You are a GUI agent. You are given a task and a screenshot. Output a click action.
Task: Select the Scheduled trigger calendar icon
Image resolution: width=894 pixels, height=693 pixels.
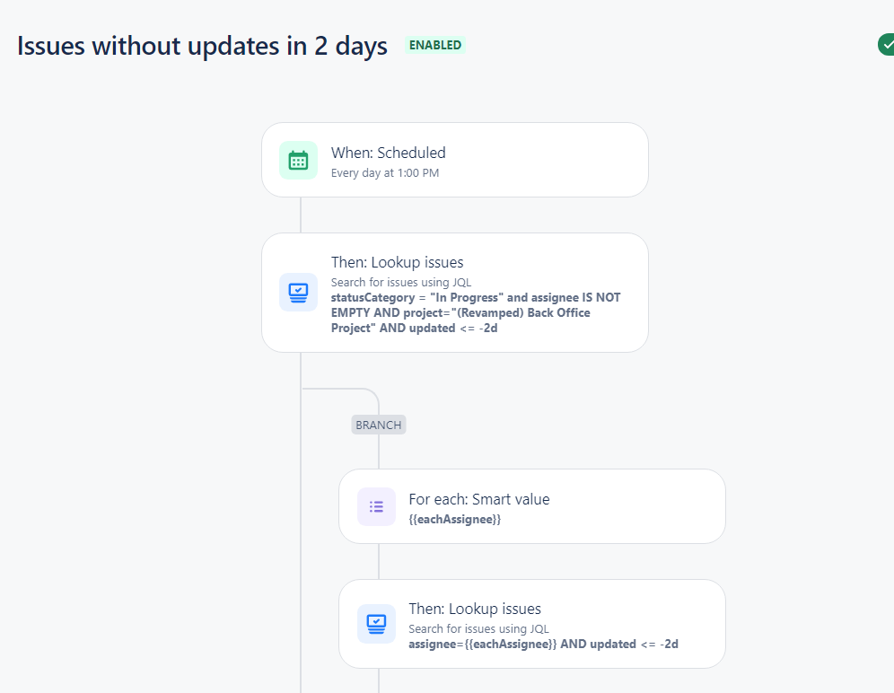coord(297,159)
